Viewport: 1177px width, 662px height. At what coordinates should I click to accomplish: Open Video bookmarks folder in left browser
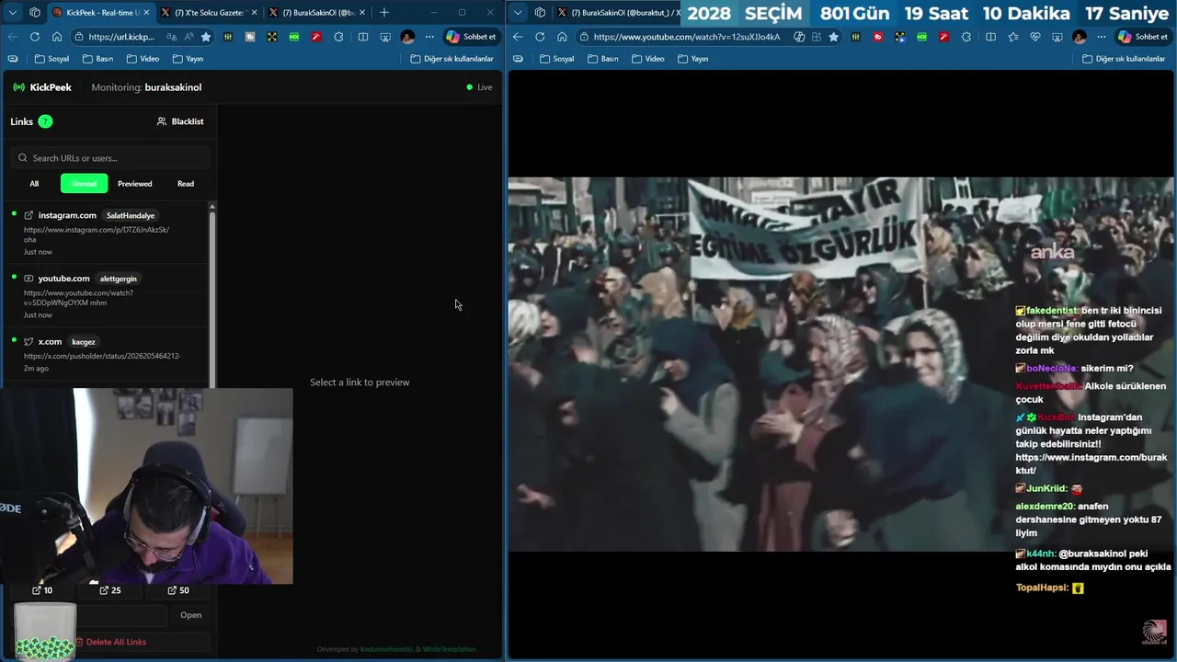coord(142,59)
